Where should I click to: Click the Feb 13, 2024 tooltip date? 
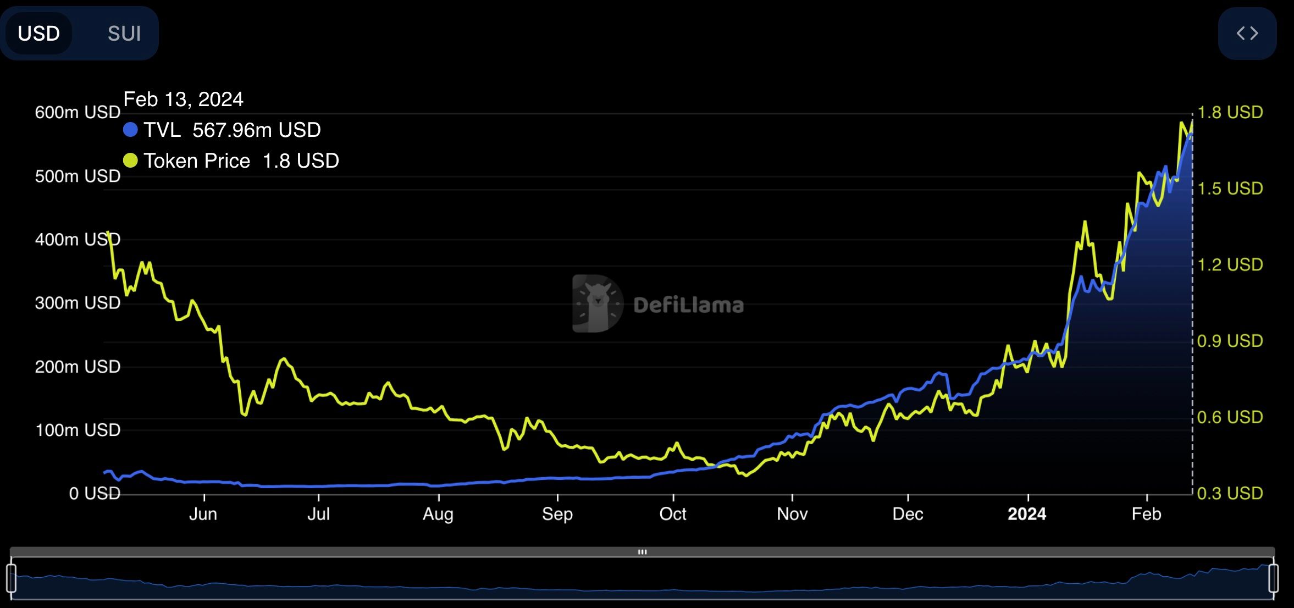[x=183, y=99]
